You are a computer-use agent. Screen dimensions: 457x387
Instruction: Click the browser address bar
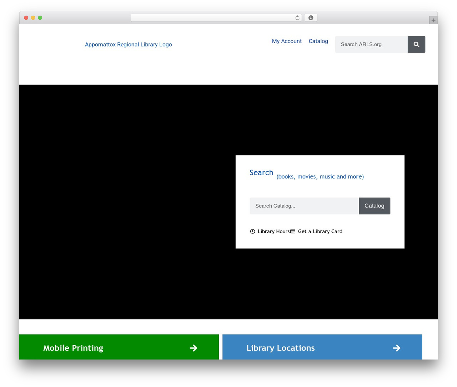point(216,18)
